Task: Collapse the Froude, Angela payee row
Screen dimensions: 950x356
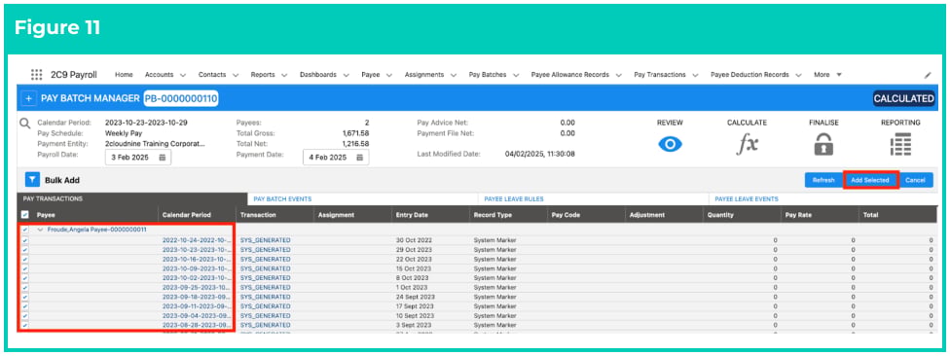Action: (x=41, y=230)
